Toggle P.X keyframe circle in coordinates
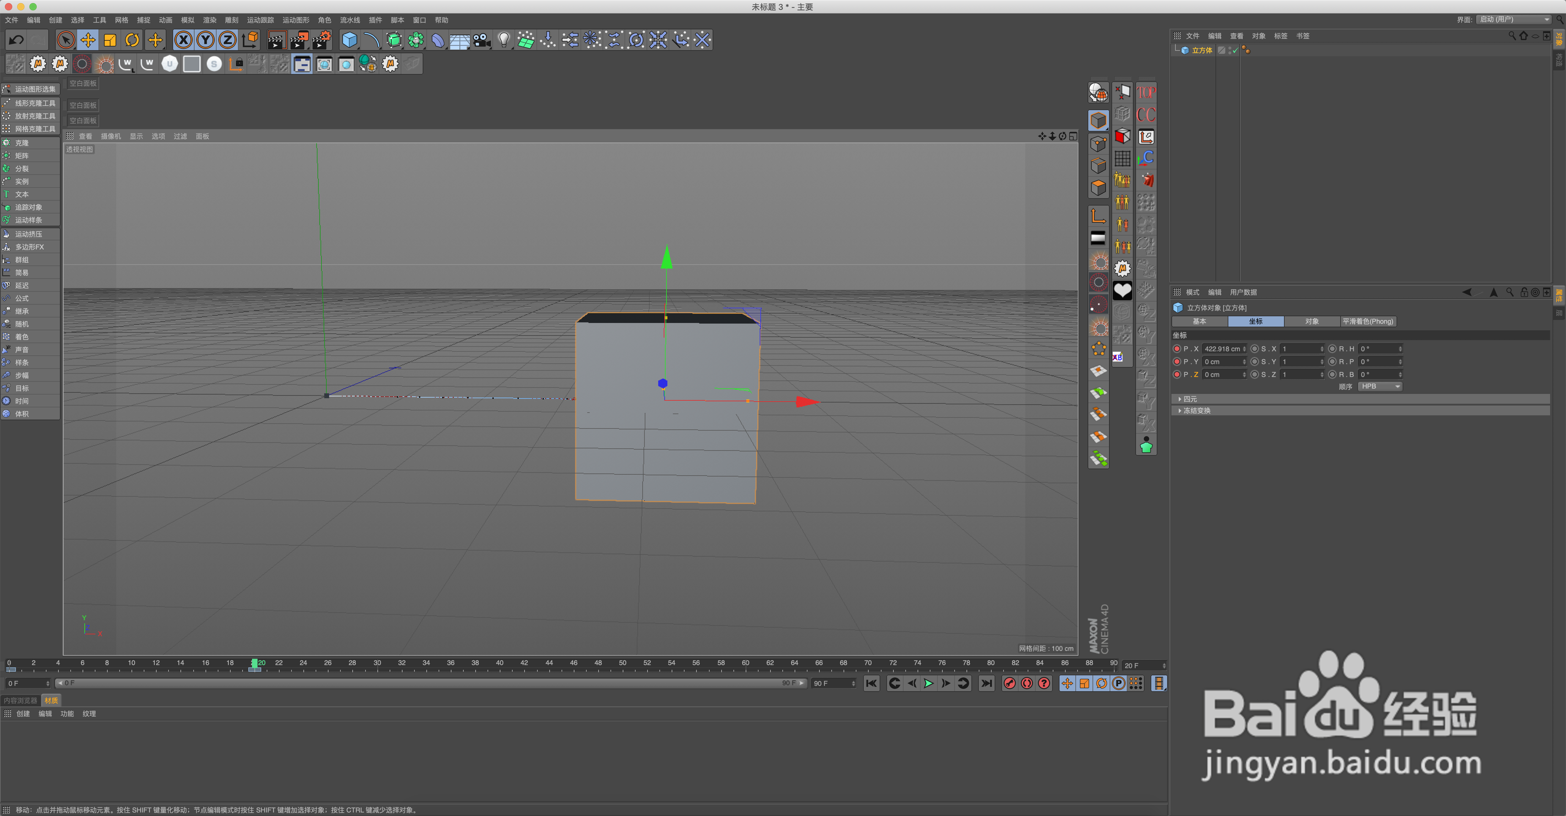 pyautogui.click(x=1177, y=349)
